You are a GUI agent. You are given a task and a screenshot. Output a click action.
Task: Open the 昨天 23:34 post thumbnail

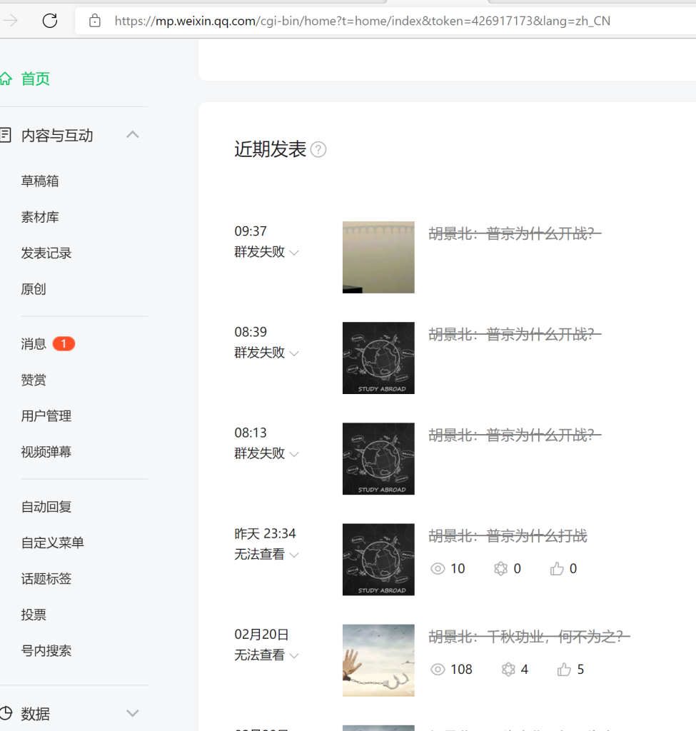[378, 560]
